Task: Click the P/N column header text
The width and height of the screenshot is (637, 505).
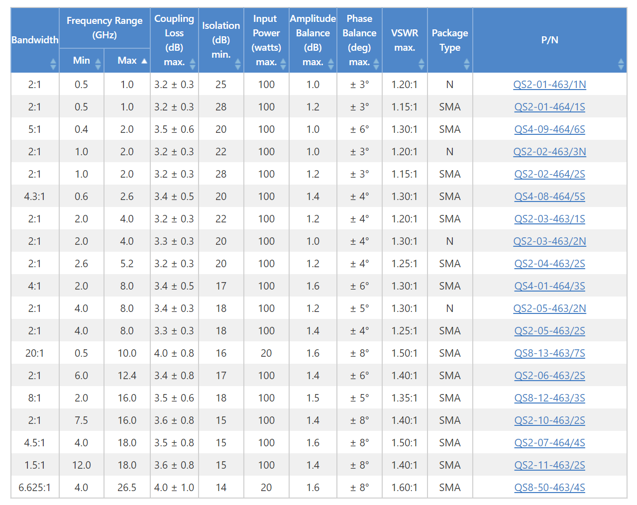Action: click(549, 40)
